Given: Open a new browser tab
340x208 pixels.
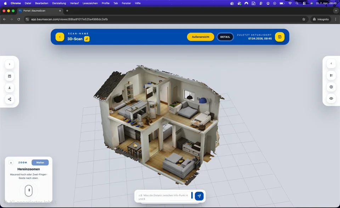Looking at the screenshot, I should pos(67,11).
